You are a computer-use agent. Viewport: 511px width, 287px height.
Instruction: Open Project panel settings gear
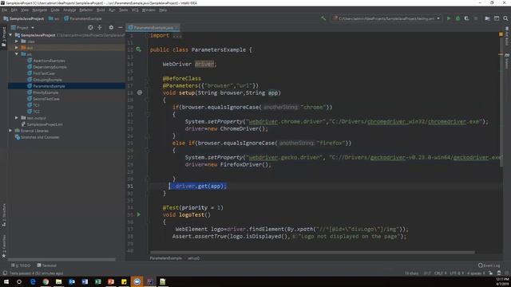(111, 28)
